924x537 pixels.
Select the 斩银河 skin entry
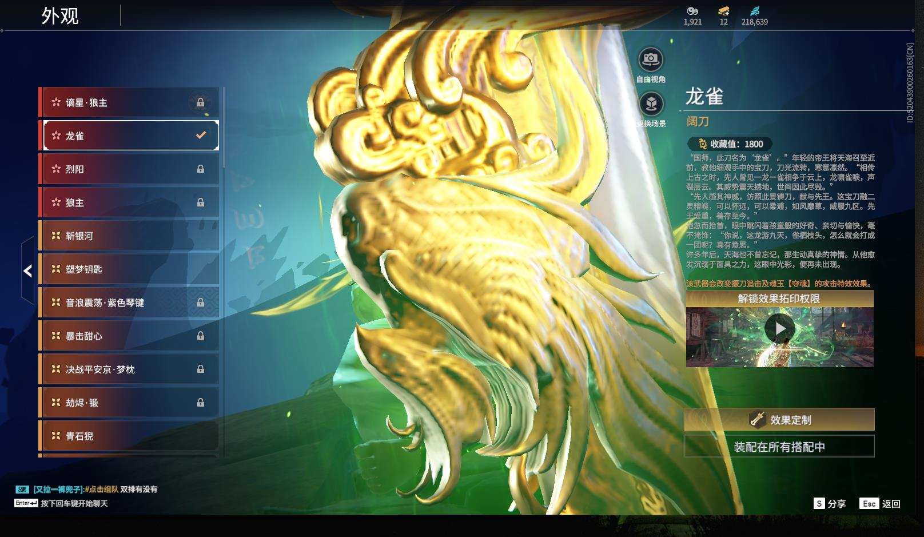coord(129,236)
